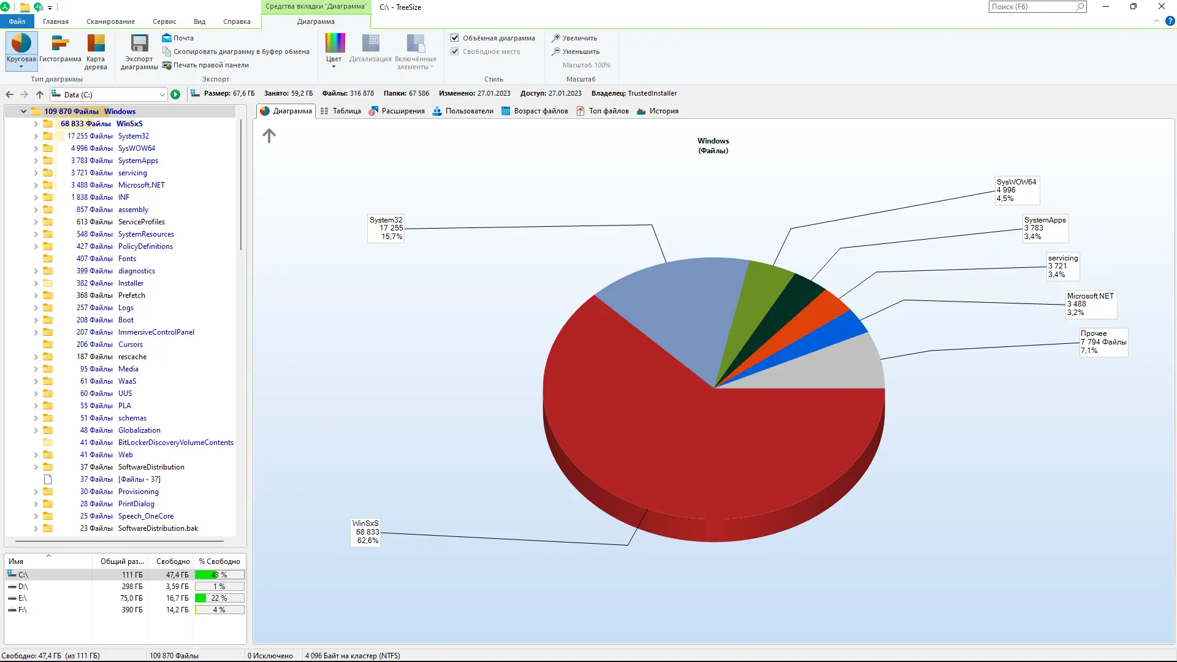Viewport: 1177px width, 662px height.
Task: Expand the System32 folder in tree
Action: tap(36, 136)
